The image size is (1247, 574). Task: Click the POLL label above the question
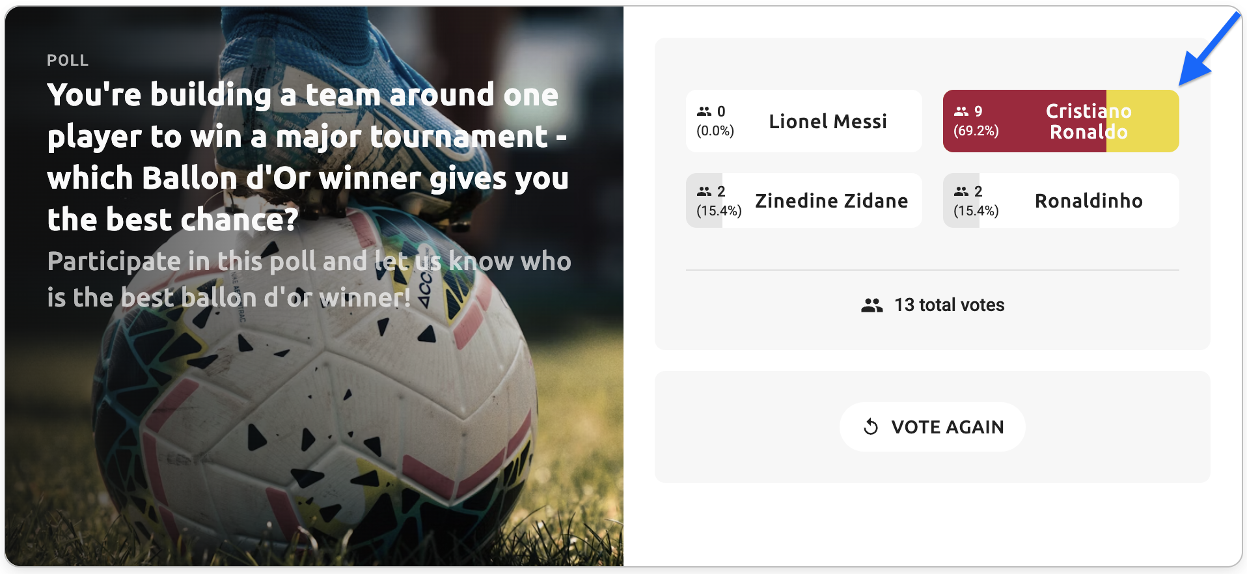coord(68,61)
